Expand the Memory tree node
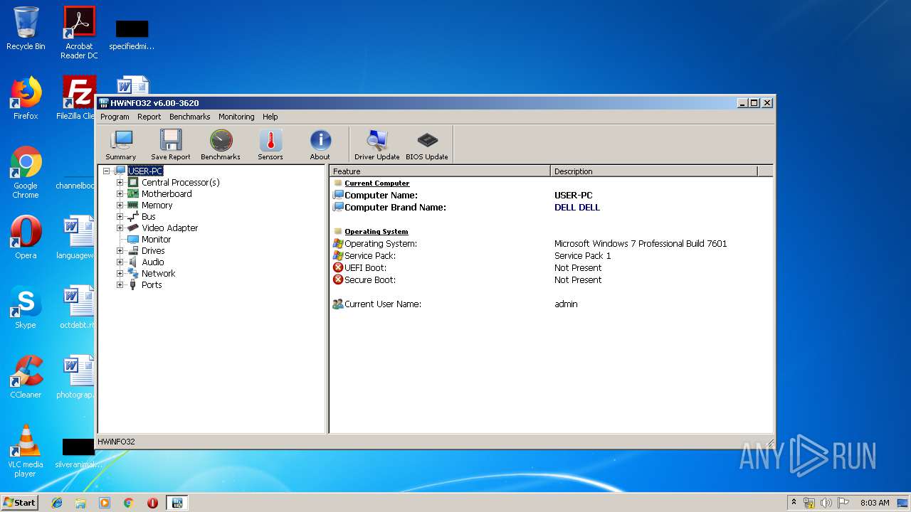 tap(120, 205)
